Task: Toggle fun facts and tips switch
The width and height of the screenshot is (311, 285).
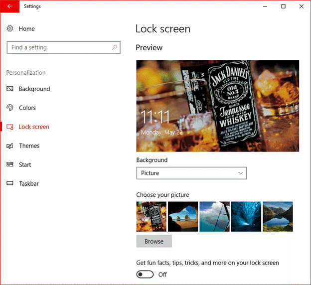Action: pos(145,275)
